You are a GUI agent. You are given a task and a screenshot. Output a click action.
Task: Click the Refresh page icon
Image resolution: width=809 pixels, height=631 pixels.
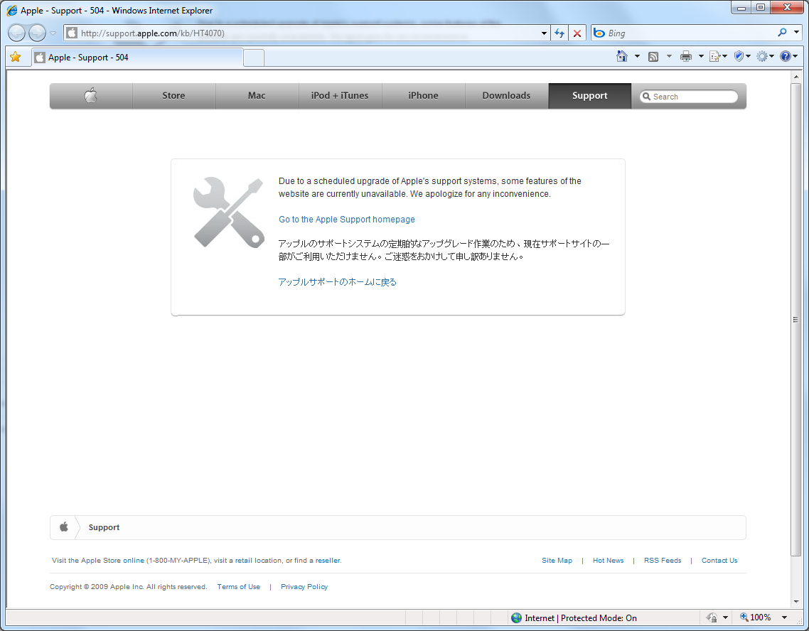click(x=559, y=33)
